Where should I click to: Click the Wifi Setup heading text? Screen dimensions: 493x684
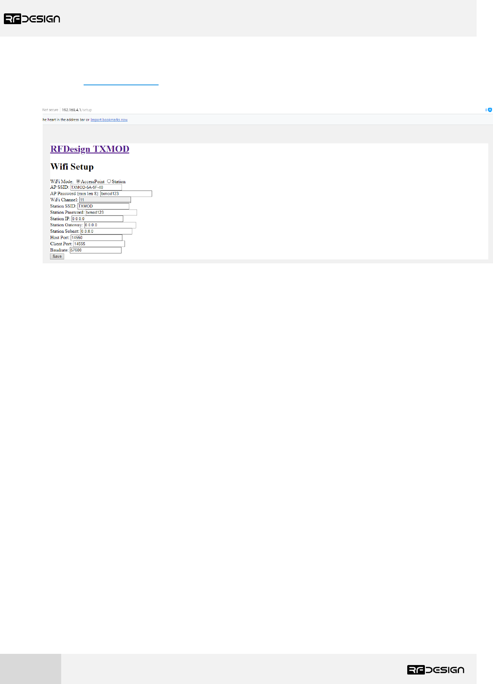tap(72, 167)
